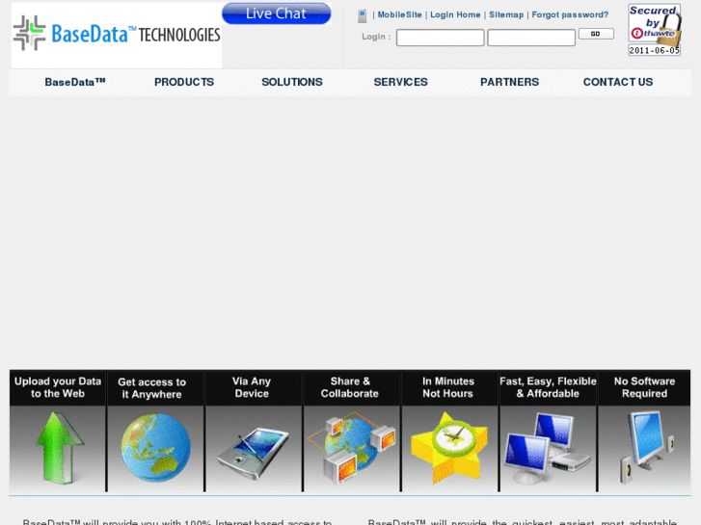Select 'Upload your Data to the Web' heading
Screen dimensions: 701x525
(58, 387)
